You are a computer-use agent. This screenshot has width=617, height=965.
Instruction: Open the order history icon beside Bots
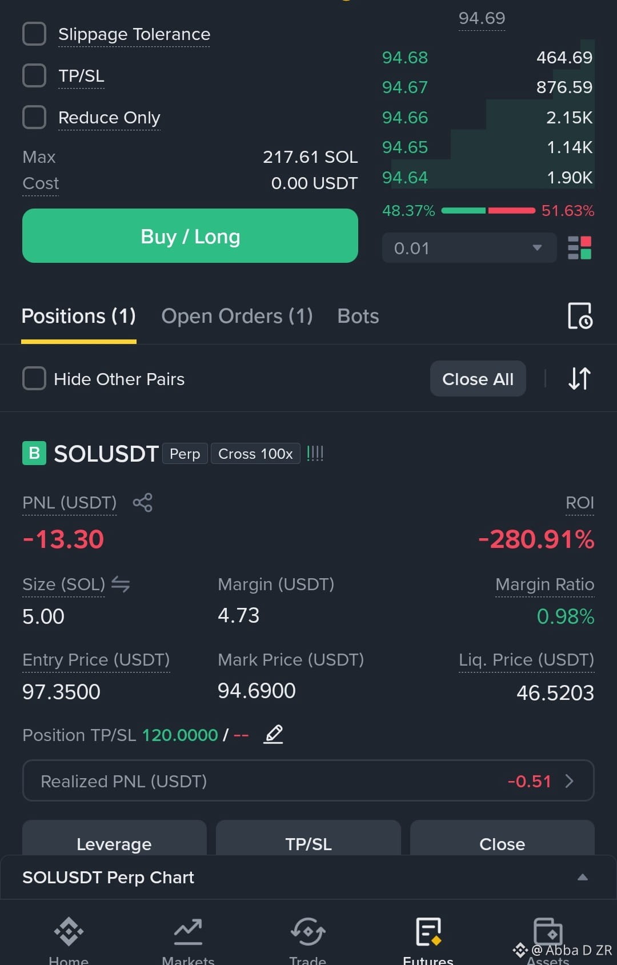click(x=580, y=316)
